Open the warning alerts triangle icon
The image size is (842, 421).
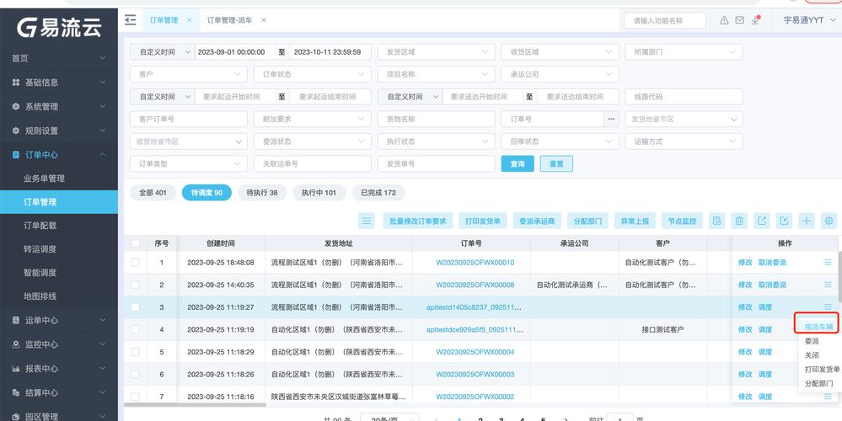[x=724, y=20]
